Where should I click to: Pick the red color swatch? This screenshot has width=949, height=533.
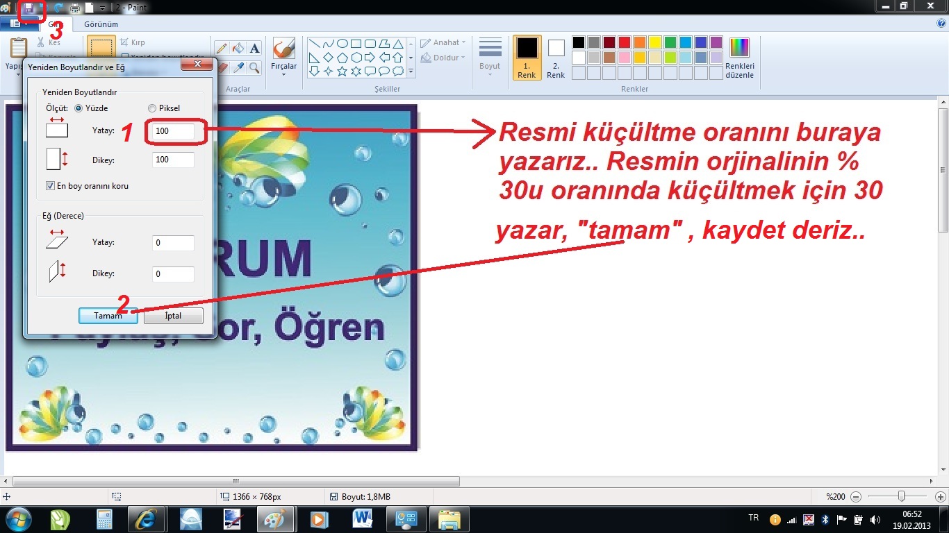pos(624,42)
